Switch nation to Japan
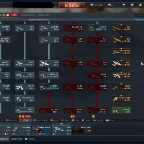The height and width of the screenshot is (144, 144). click(x=54, y=120)
